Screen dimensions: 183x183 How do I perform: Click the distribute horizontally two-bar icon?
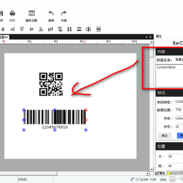(70, 29)
